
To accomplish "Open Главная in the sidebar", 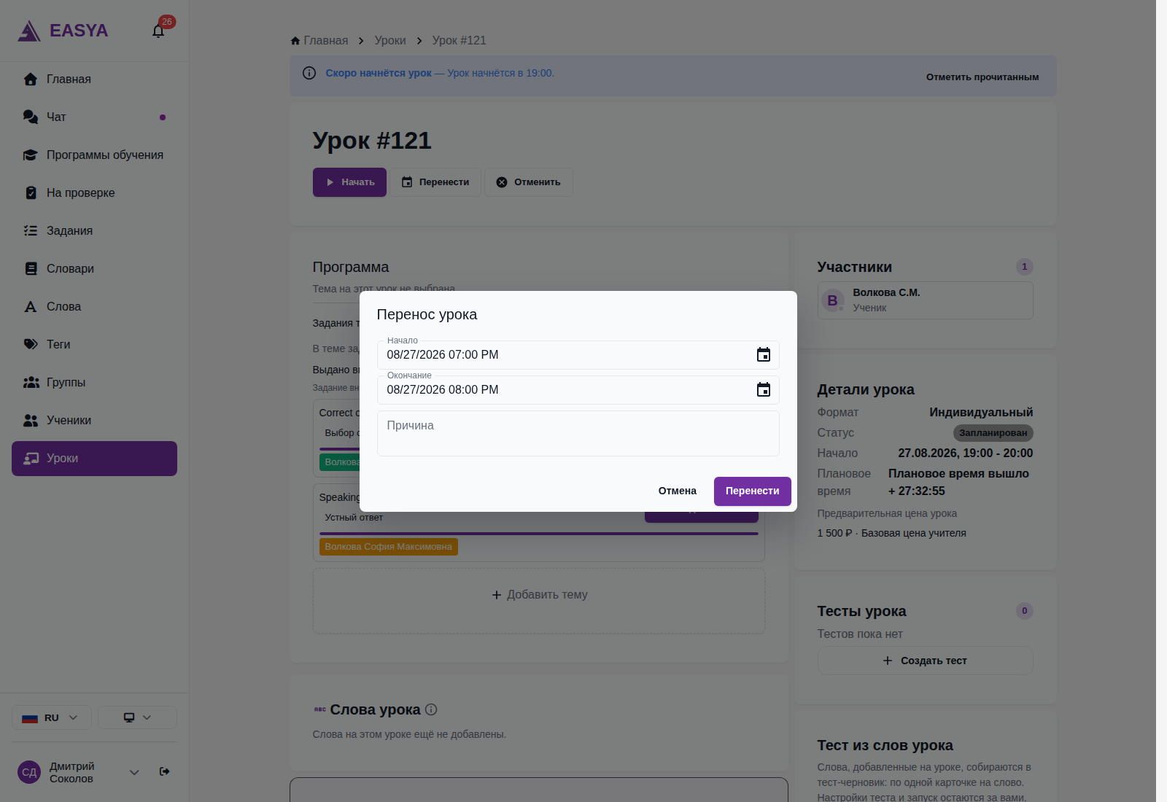I will click(x=94, y=79).
